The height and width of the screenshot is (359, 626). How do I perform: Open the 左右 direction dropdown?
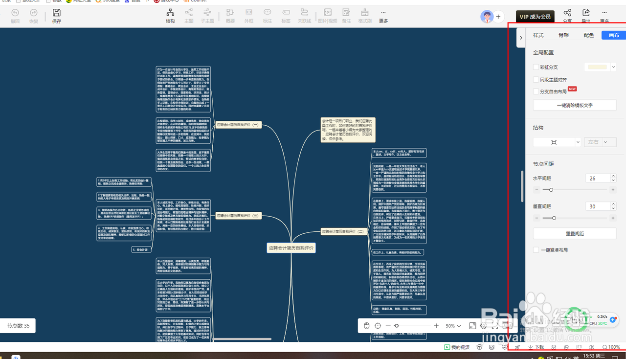600,142
